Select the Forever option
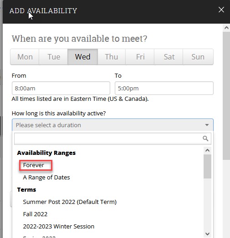The image size is (230, 238). pyautogui.click(x=34, y=165)
